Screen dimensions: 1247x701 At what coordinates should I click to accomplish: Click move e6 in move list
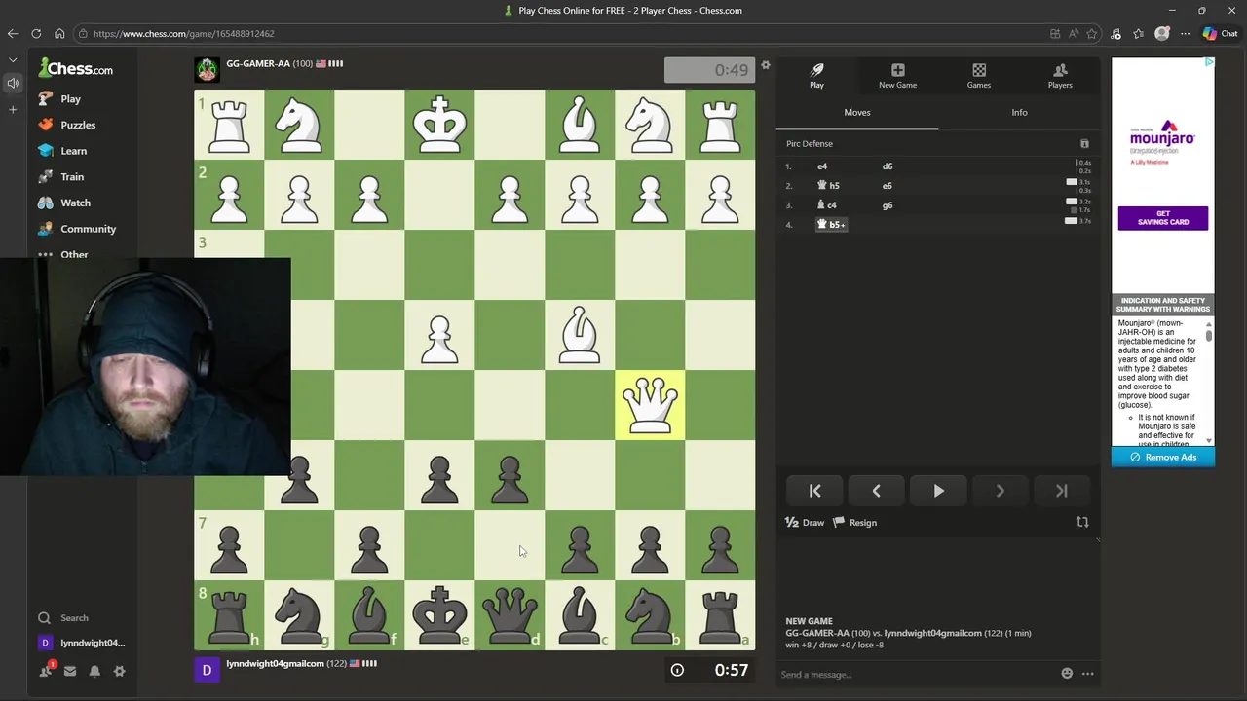[888, 186]
